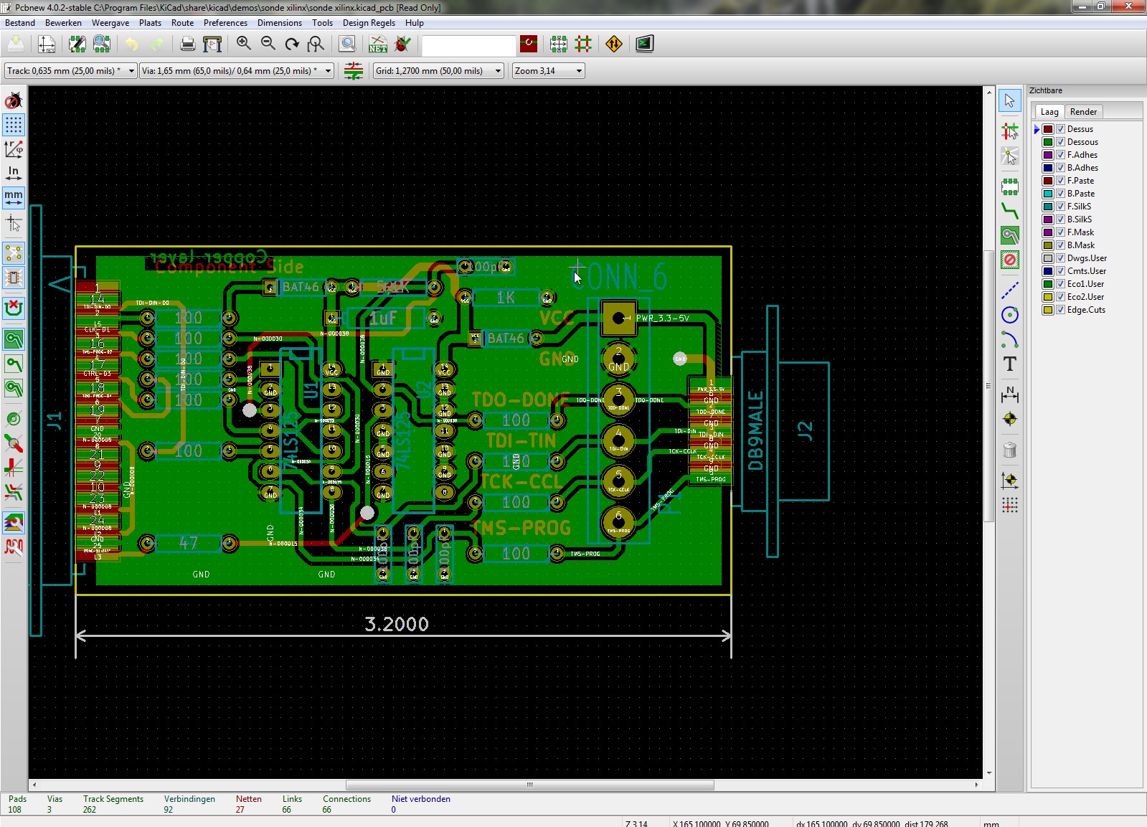Run design rules check ladybug icon

402,44
